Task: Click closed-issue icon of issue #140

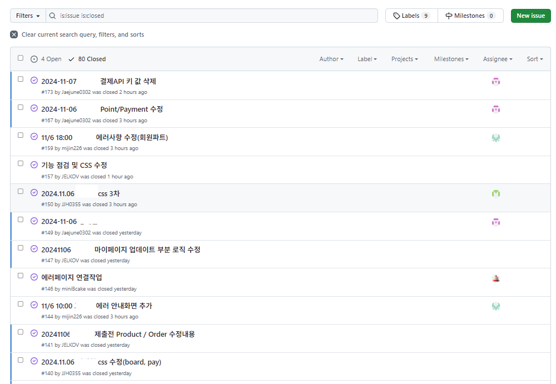Action: [x=34, y=361]
